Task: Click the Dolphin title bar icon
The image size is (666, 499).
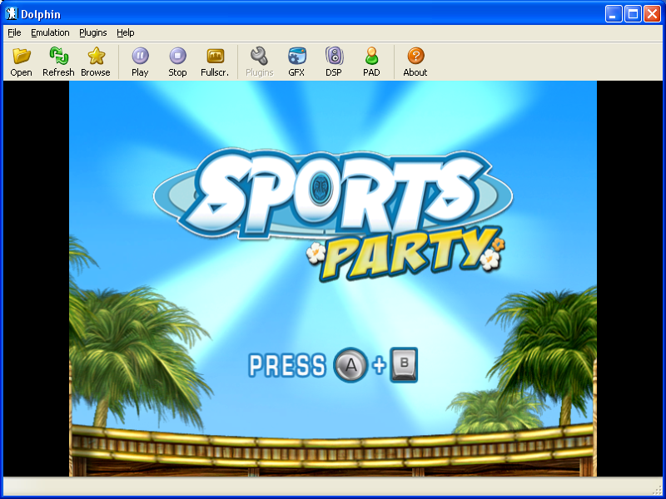Action: tap(12, 14)
